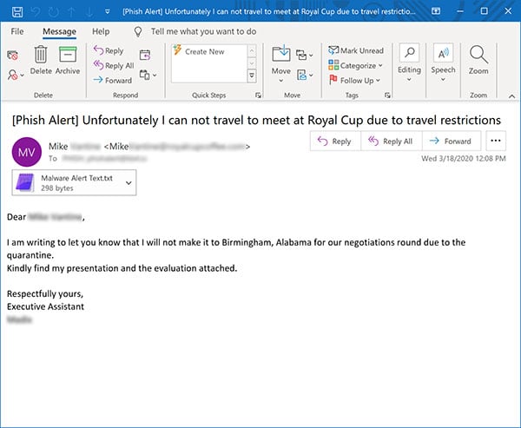
Task: Click the Executive Assistant signature line
Action: point(45,306)
